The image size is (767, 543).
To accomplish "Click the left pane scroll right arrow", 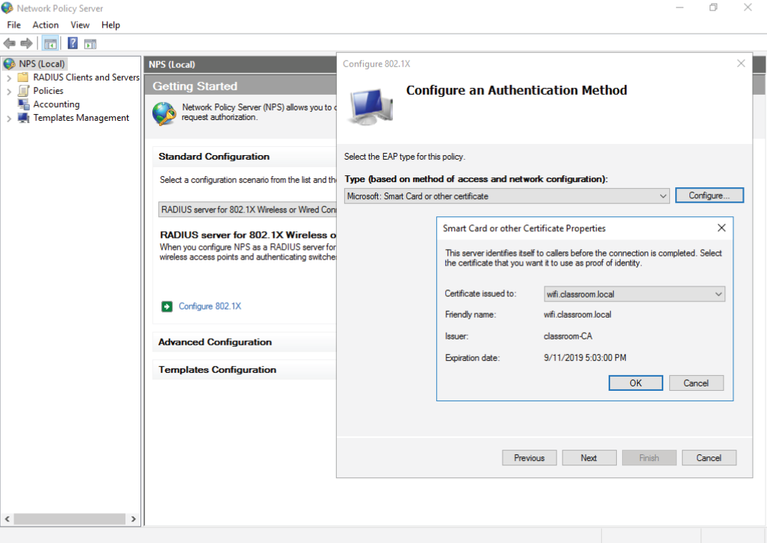I will tap(134, 519).
